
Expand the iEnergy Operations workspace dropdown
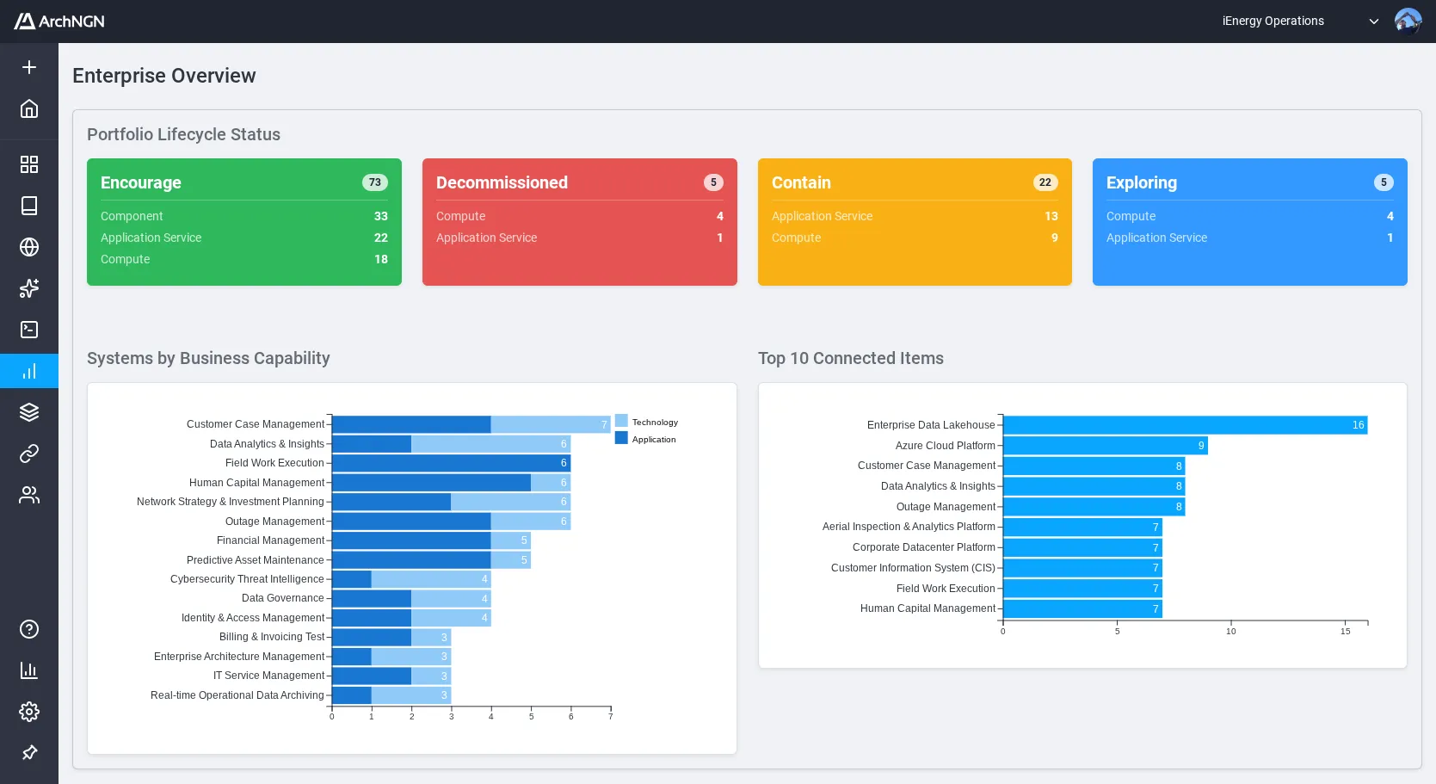point(1374,21)
